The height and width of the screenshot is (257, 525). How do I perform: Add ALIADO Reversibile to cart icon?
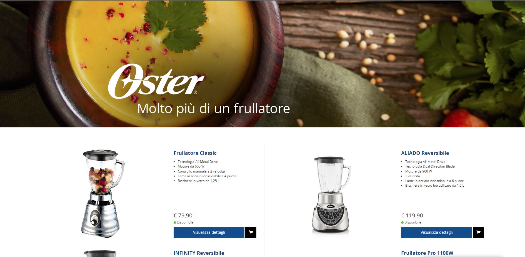(478, 233)
